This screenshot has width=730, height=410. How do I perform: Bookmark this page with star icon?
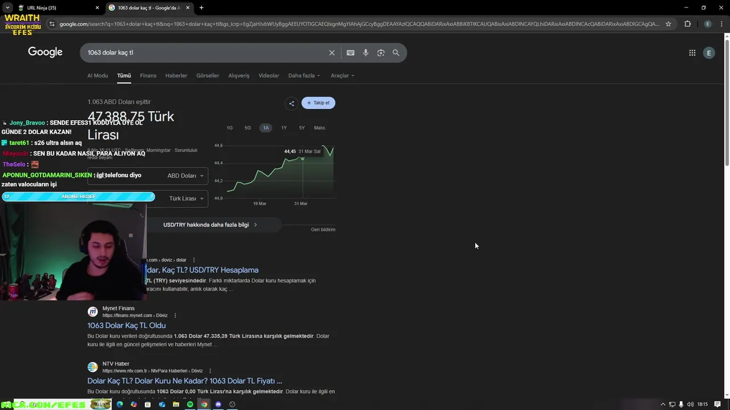(x=668, y=24)
